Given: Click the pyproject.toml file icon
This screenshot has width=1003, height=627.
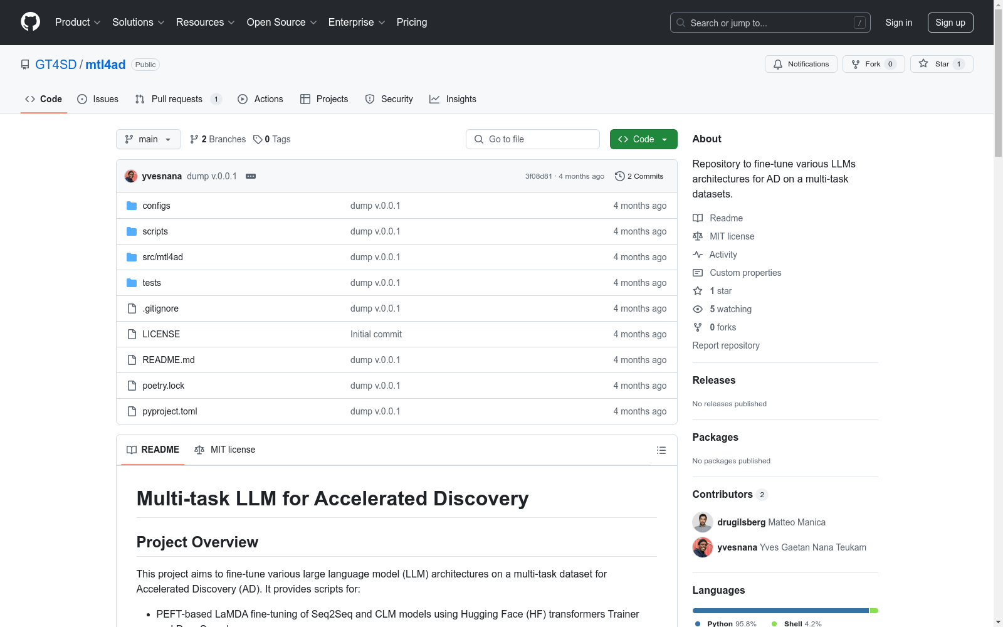Looking at the screenshot, I should click(x=132, y=411).
